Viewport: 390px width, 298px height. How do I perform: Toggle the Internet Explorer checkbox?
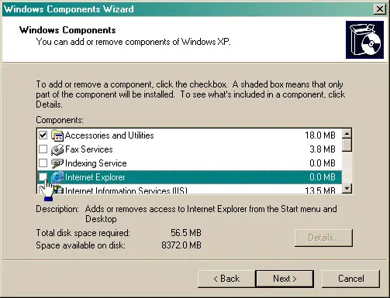click(43, 177)
